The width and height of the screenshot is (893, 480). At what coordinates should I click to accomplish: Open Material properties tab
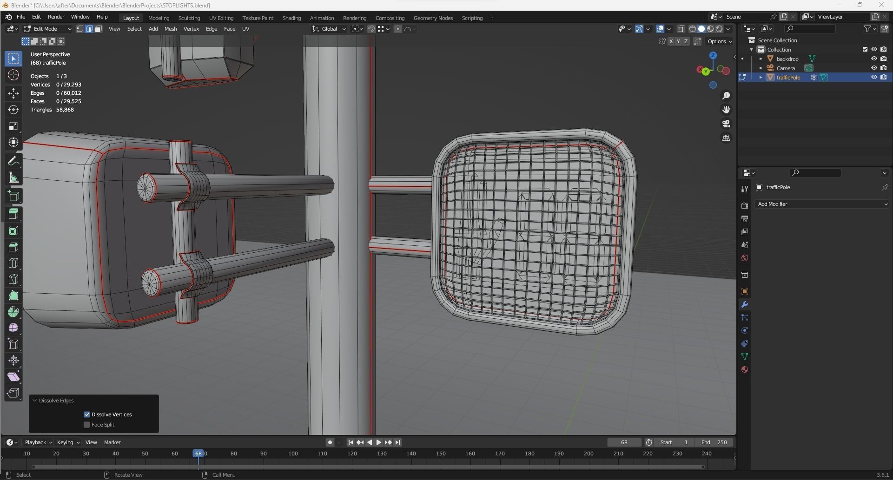(x=744, y=369)
